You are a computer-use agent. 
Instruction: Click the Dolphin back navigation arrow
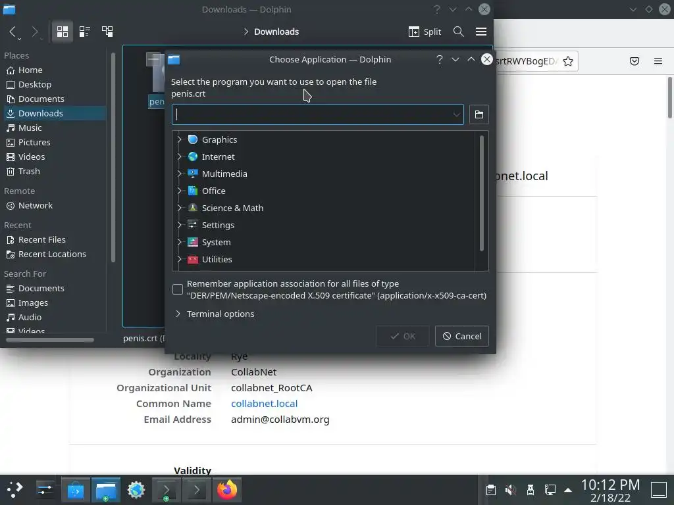tap(13, 32)
